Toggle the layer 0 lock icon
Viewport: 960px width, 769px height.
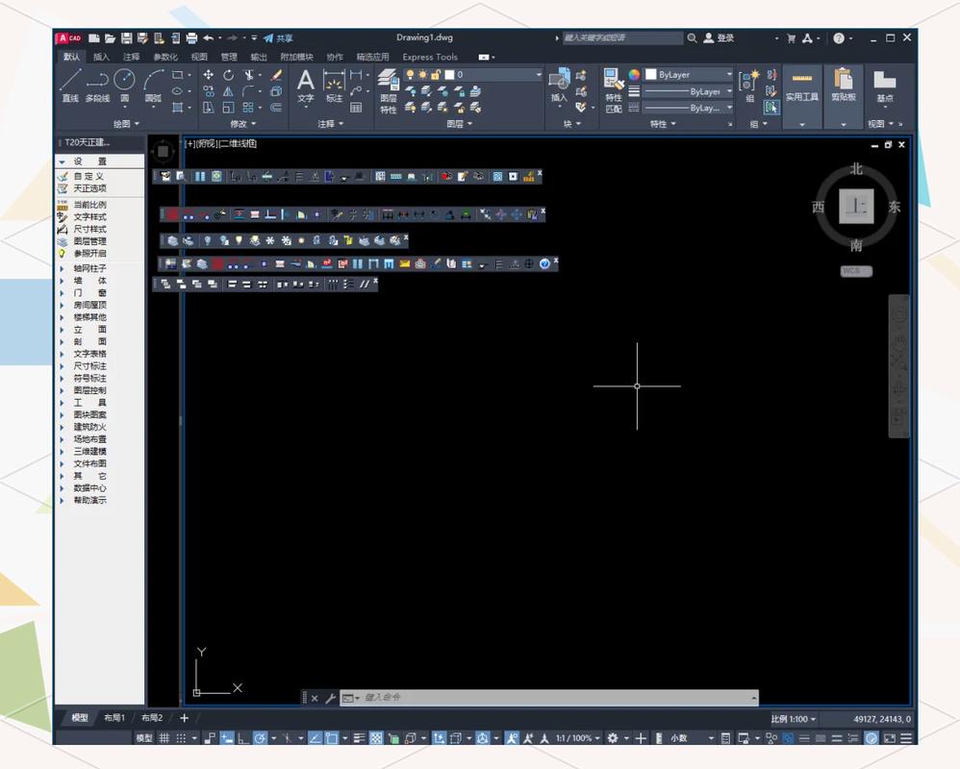[x=436, y=75]
